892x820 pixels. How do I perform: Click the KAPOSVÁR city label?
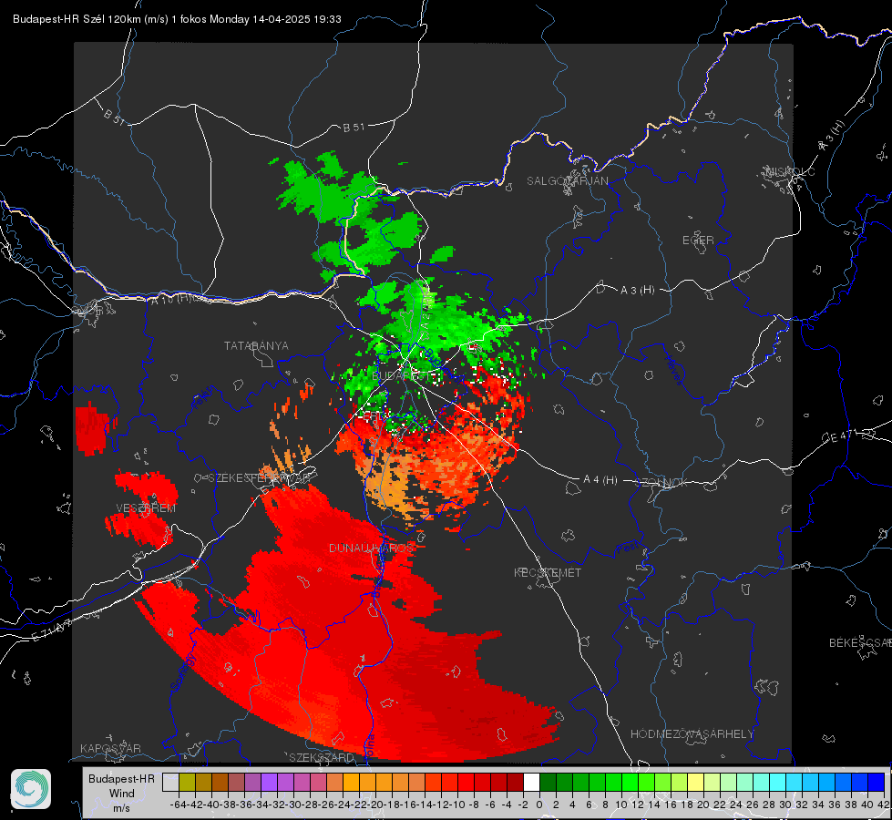pyautogui.click(x=110, y=748)
